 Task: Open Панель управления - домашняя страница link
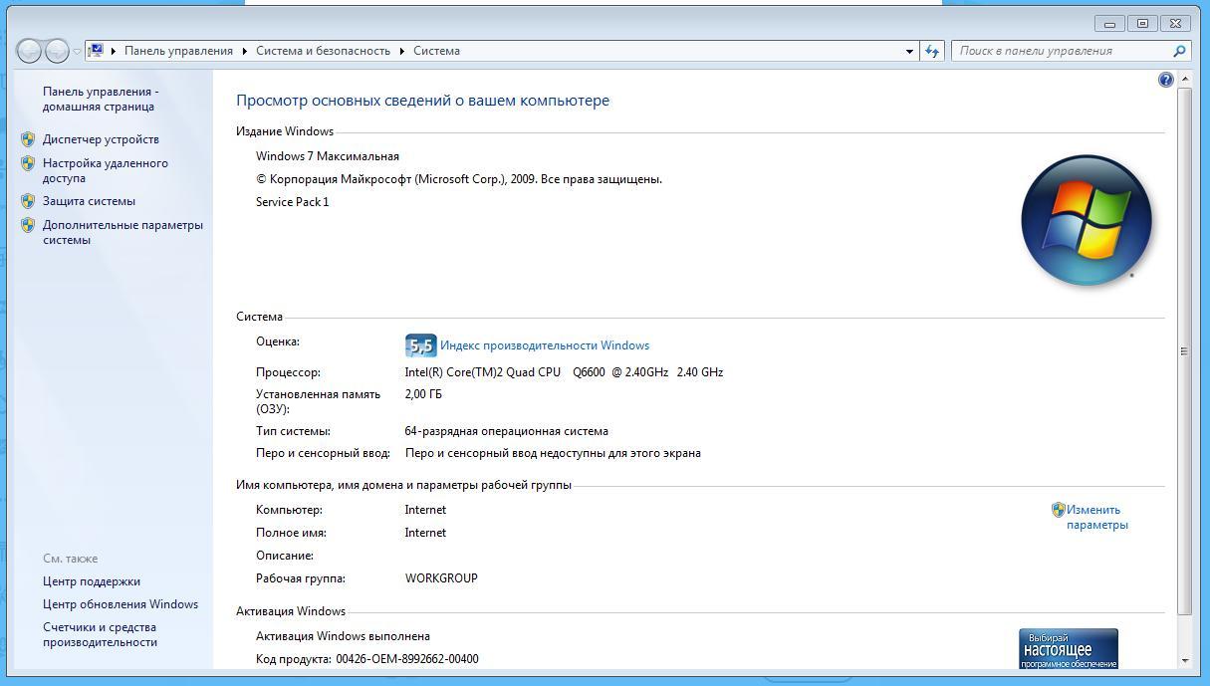pyautogui.click(x=101, y=99)
